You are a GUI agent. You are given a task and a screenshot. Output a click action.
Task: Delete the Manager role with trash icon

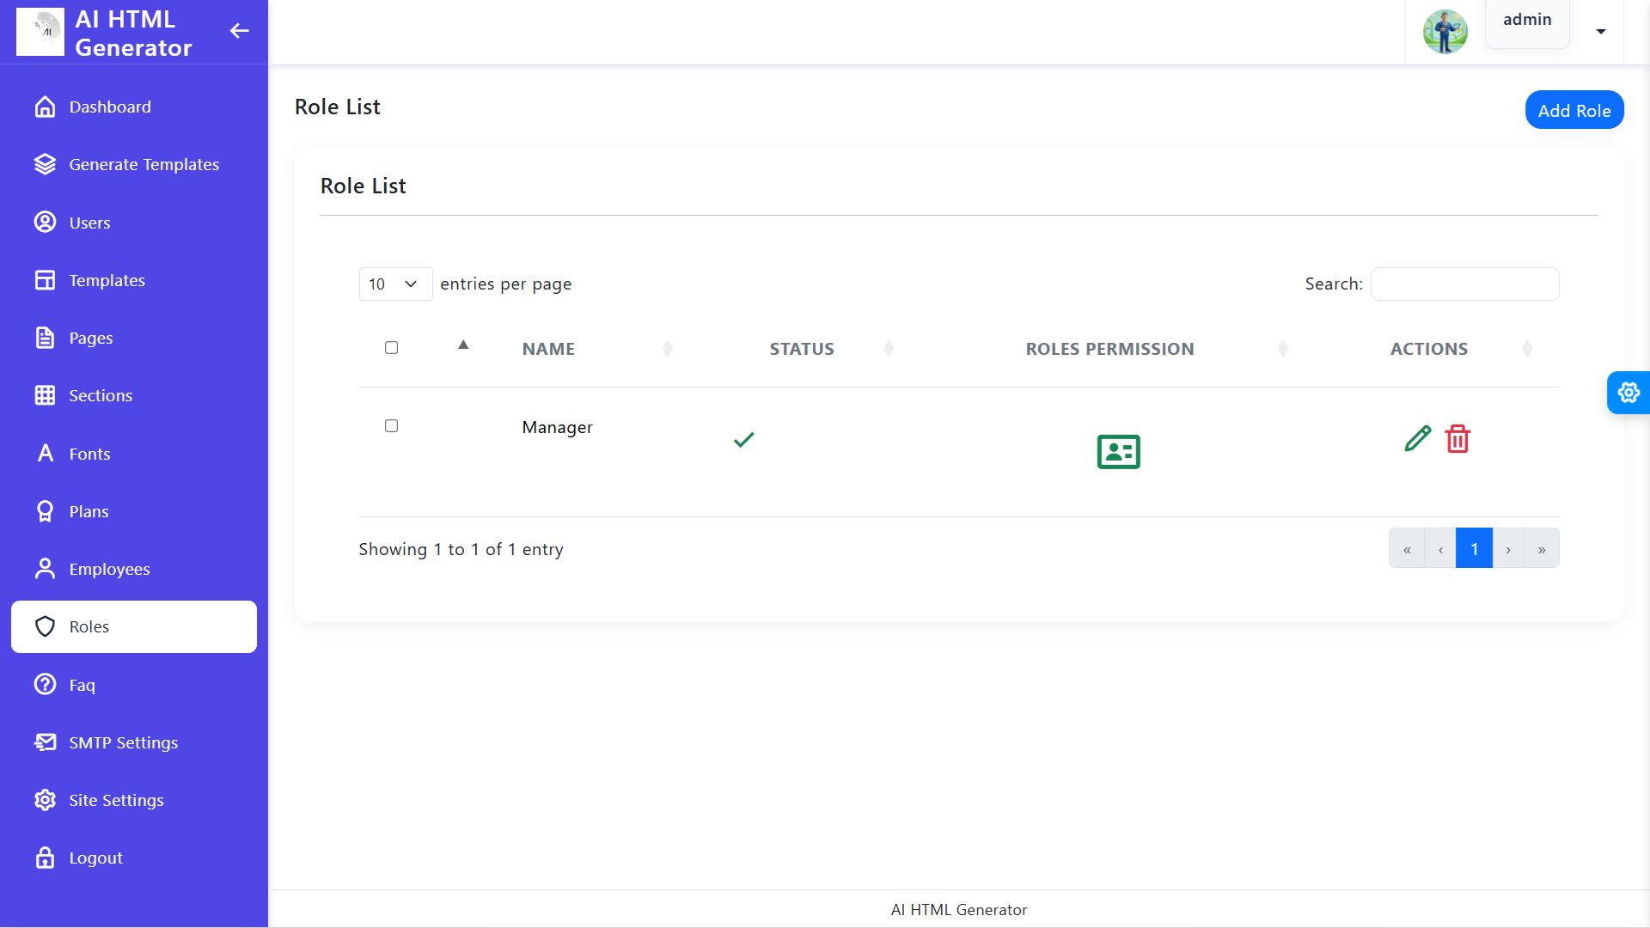(1457, 439)
